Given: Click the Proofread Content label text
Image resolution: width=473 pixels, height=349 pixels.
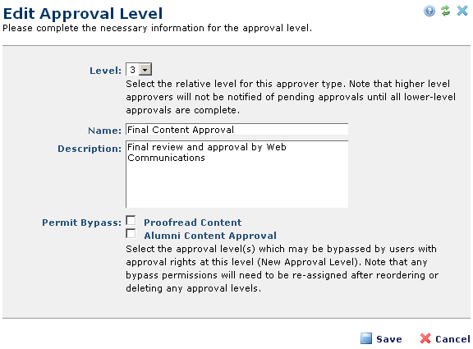Looking at the screenshot, I should (x=192, y=223).
